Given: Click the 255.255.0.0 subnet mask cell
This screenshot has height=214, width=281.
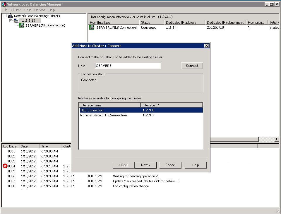Looking at the screenshot, I should tap(215, 28).
